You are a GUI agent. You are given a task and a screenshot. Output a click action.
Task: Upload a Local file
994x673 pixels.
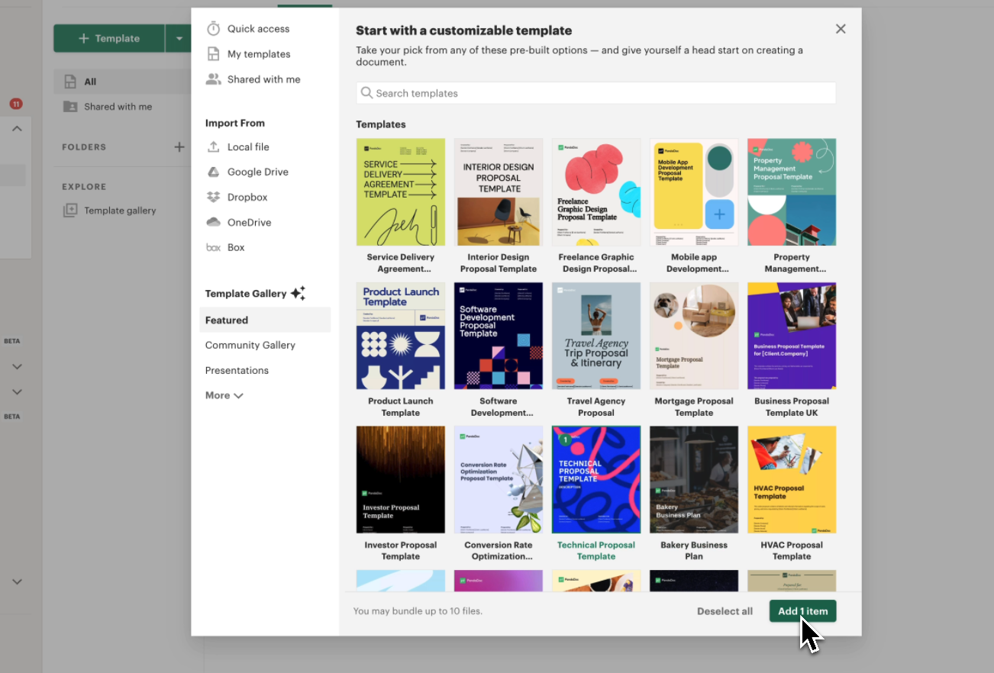(247, 147)
